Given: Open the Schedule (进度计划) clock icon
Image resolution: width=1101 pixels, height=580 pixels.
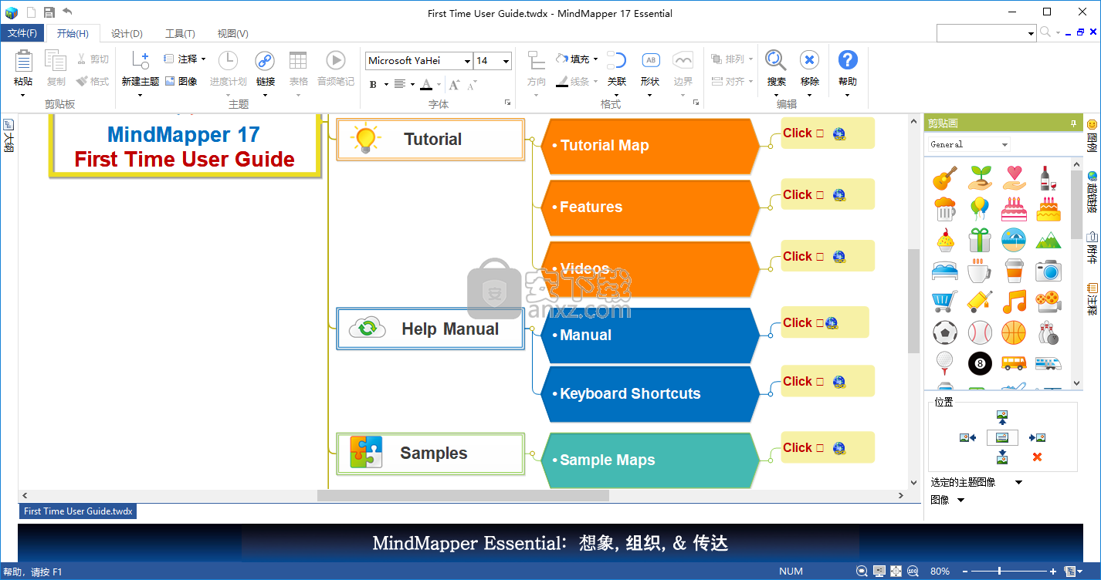Looking at the screenshot, I should [228, 60].
